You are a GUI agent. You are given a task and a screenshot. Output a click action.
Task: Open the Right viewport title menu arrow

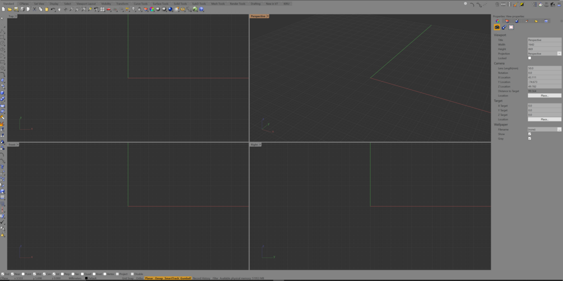pyautogui.click(x=260, y=144)
